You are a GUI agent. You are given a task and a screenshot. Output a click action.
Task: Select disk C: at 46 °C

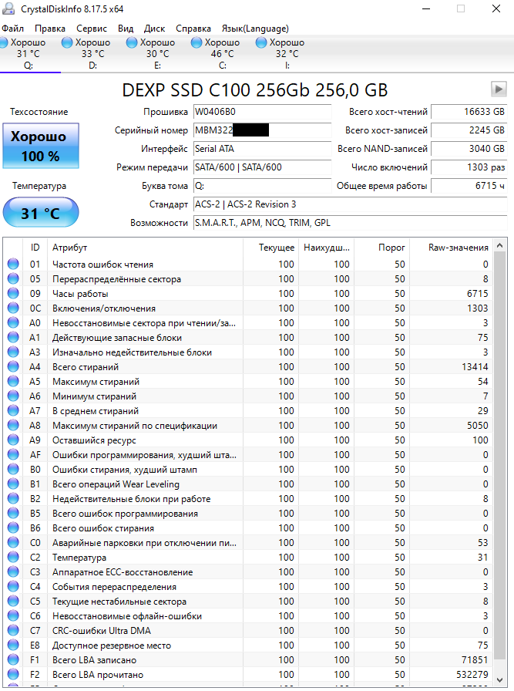[x=217, y=54]
